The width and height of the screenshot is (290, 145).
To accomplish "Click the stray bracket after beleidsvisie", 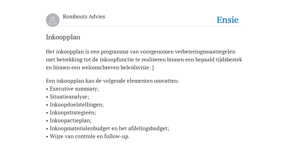I will coord(153,68).
